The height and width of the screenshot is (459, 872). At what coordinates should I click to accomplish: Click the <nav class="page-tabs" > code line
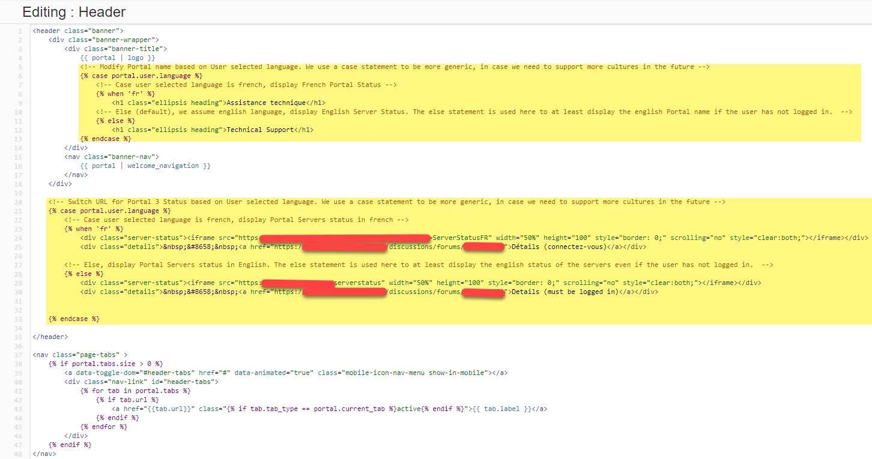(80, 355)
